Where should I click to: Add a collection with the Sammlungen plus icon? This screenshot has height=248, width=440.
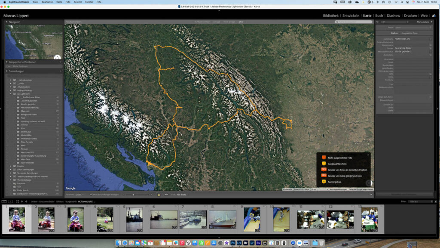[61, 71]
